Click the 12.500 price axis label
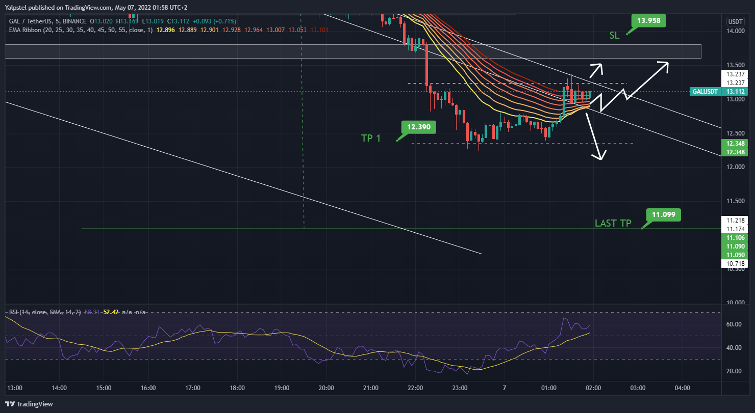This screenshot has width=755, height=413. pyautogui.click(x=735, y=133)
